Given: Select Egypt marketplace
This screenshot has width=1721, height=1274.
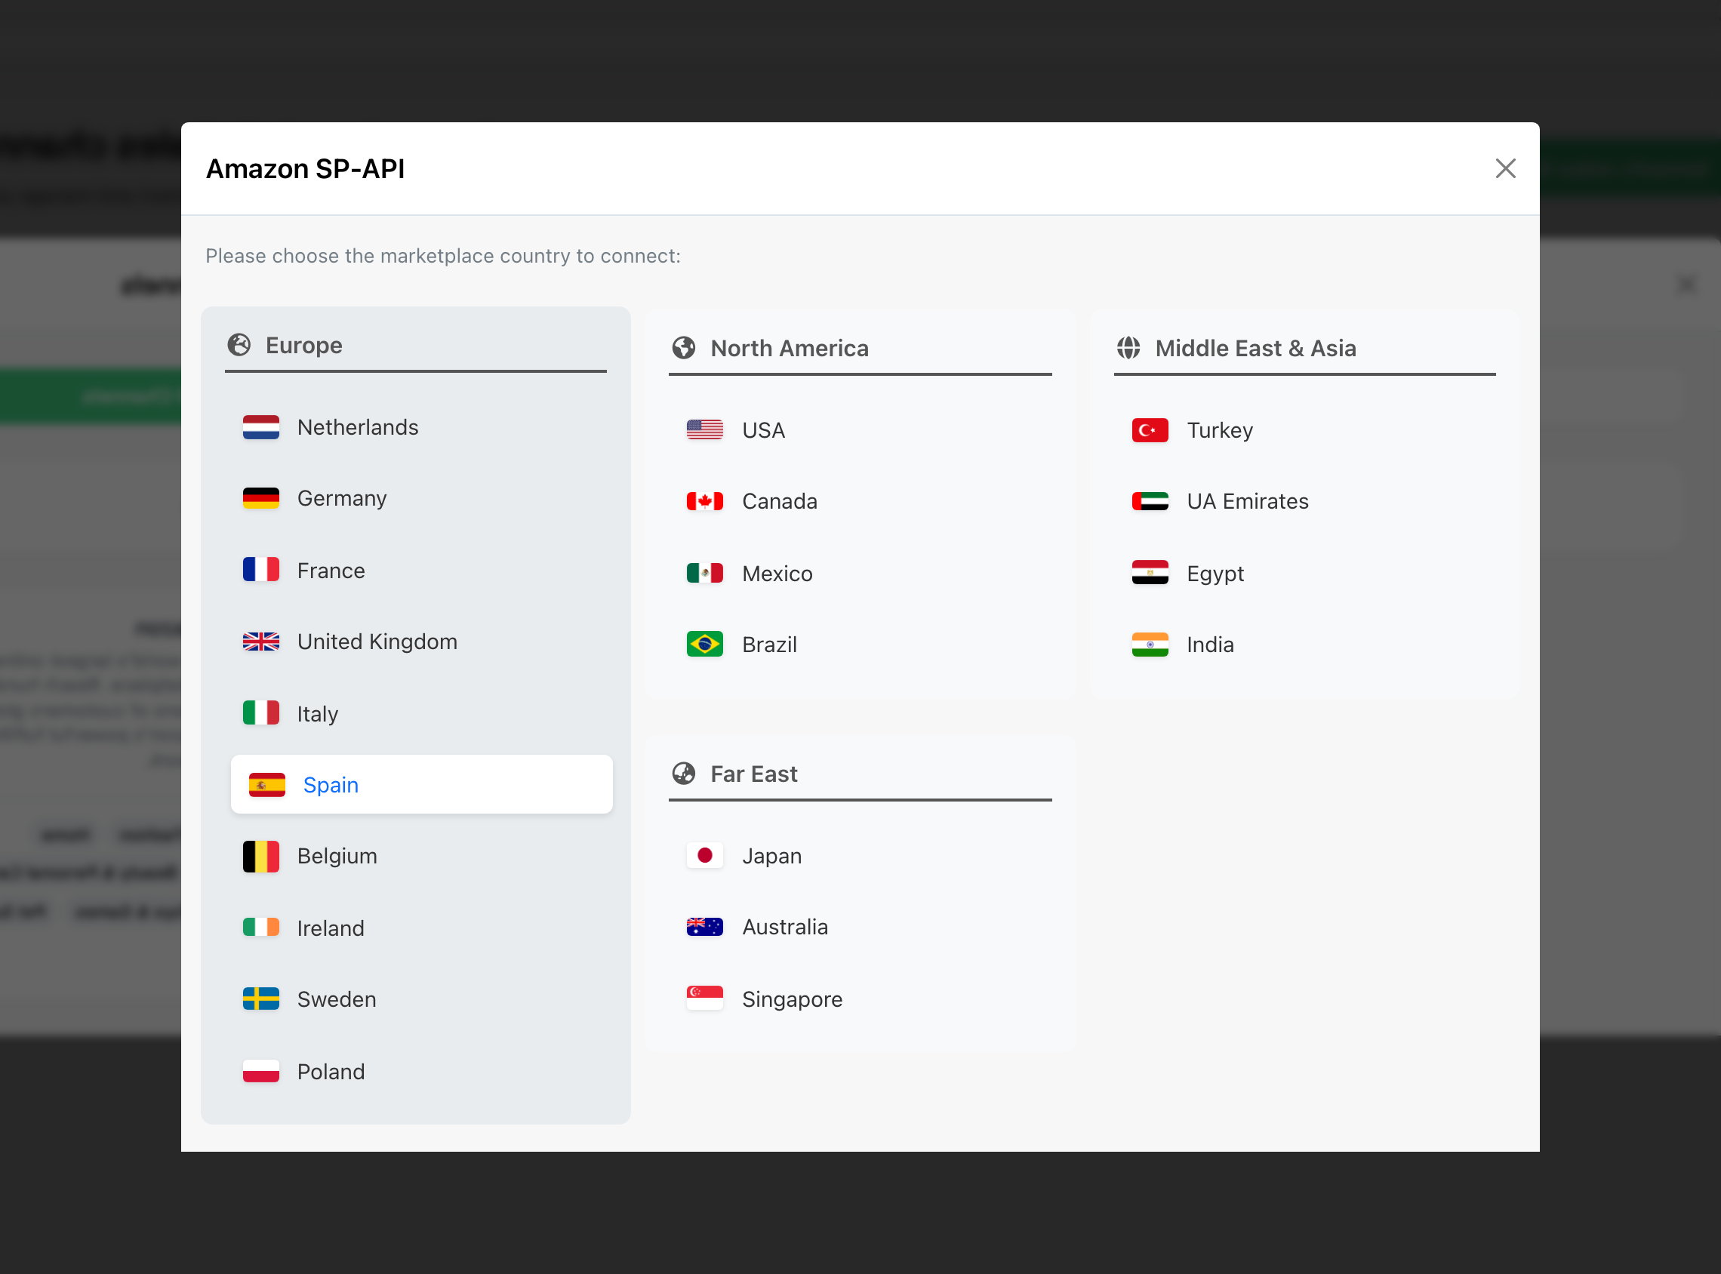Looking at the screenshot, I should [x=1304, y=573].
